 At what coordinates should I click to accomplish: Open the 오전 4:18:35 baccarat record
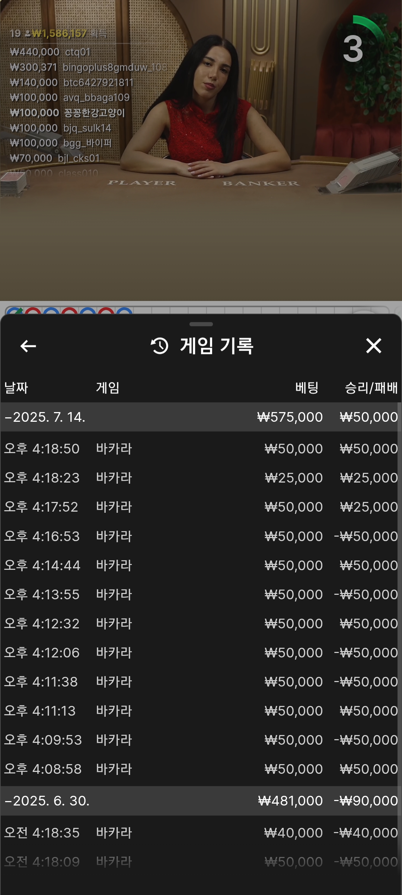201,832
